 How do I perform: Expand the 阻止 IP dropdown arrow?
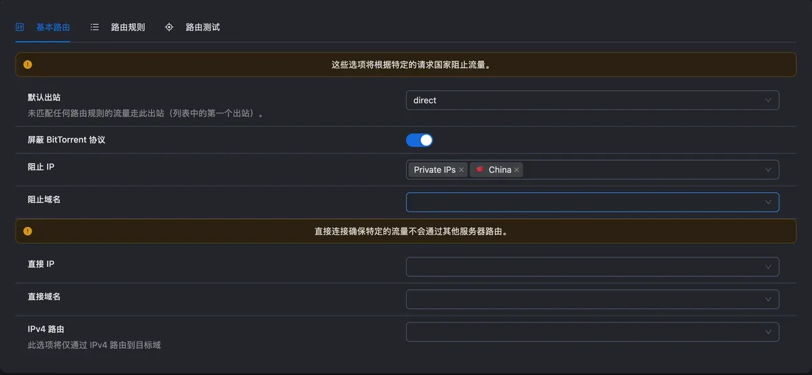coord(768,170)
